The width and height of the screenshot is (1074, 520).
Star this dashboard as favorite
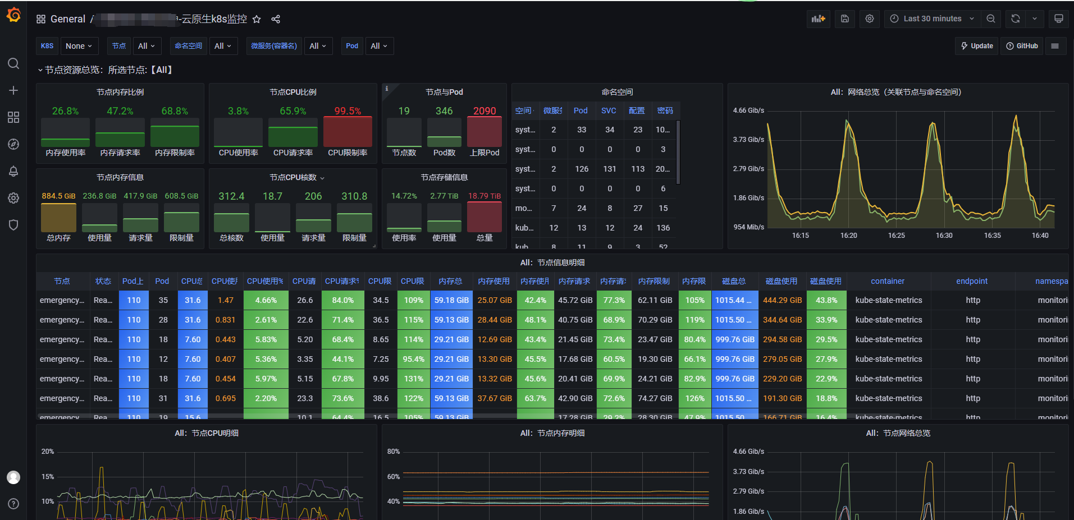(257, 19)
